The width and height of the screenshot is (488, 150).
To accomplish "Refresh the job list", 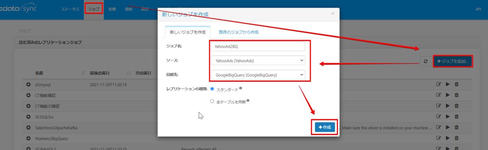I will 425,61.
